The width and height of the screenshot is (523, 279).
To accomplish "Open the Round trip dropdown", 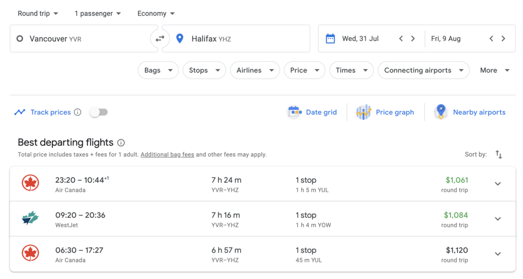I will (x=38, y=14).
